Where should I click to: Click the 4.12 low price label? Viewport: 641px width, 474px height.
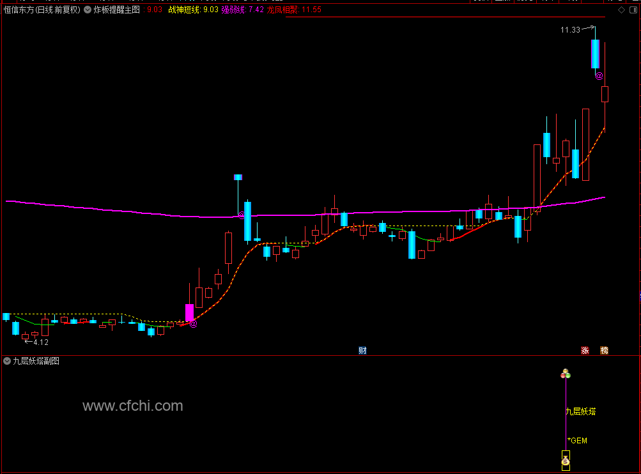(41, 342)
